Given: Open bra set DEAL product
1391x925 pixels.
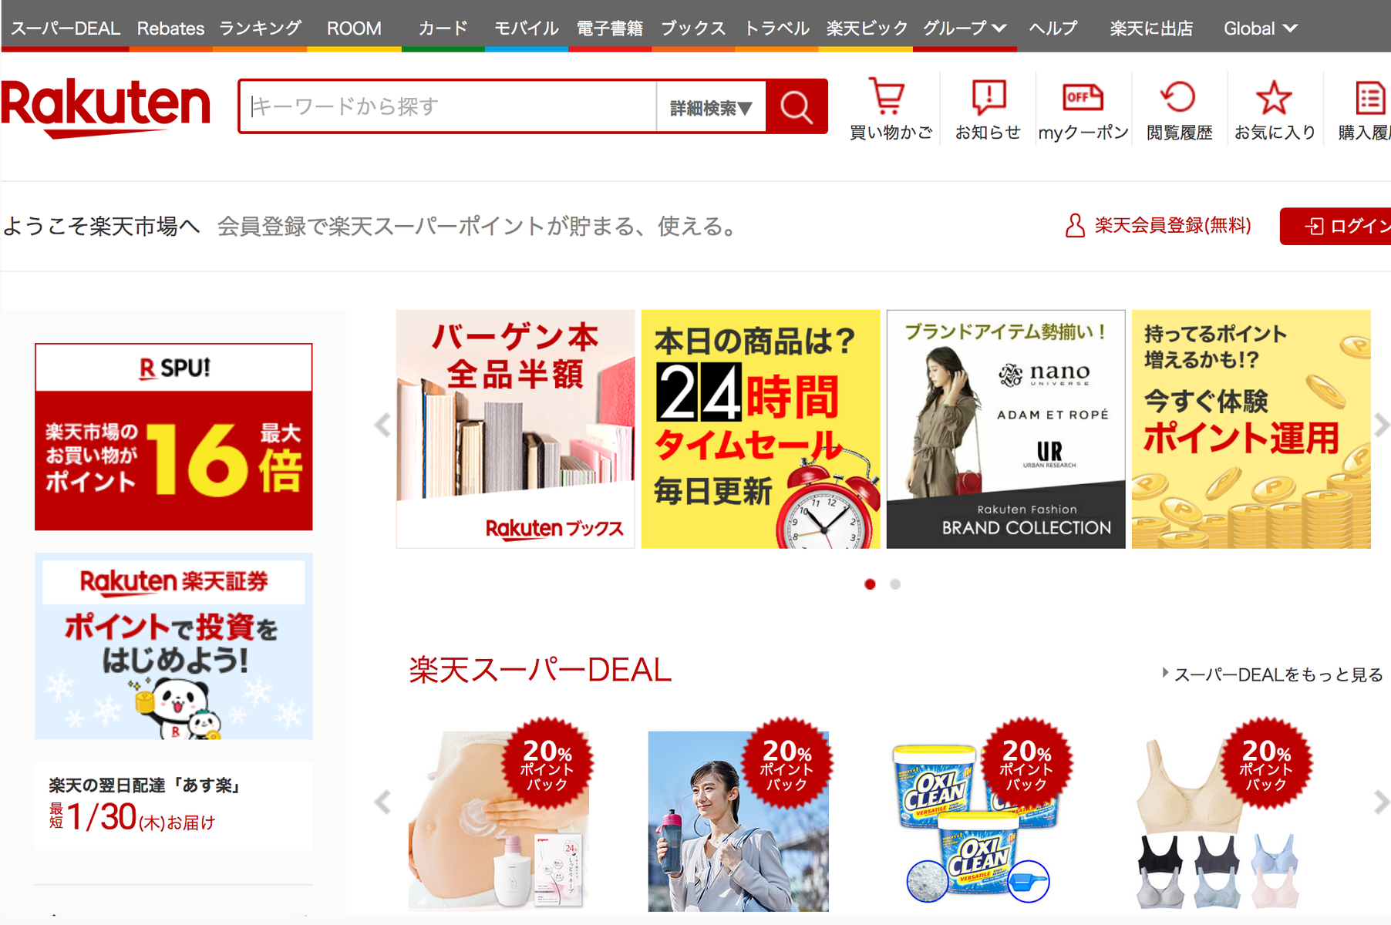Looking at the screenshot, I should click(1218, 821).
